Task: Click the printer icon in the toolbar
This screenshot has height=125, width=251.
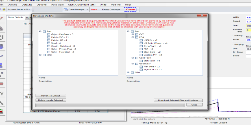Action: pyautogui.click(x=4, y=9)
